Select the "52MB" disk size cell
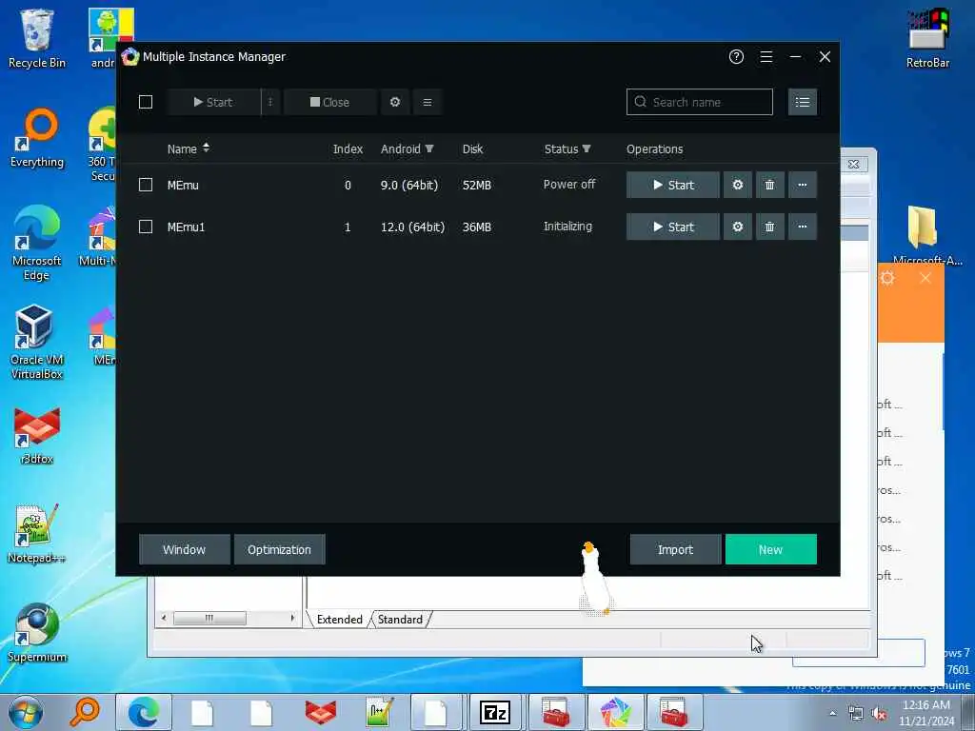Screen dimensions: 975x731 click(477, 186)
